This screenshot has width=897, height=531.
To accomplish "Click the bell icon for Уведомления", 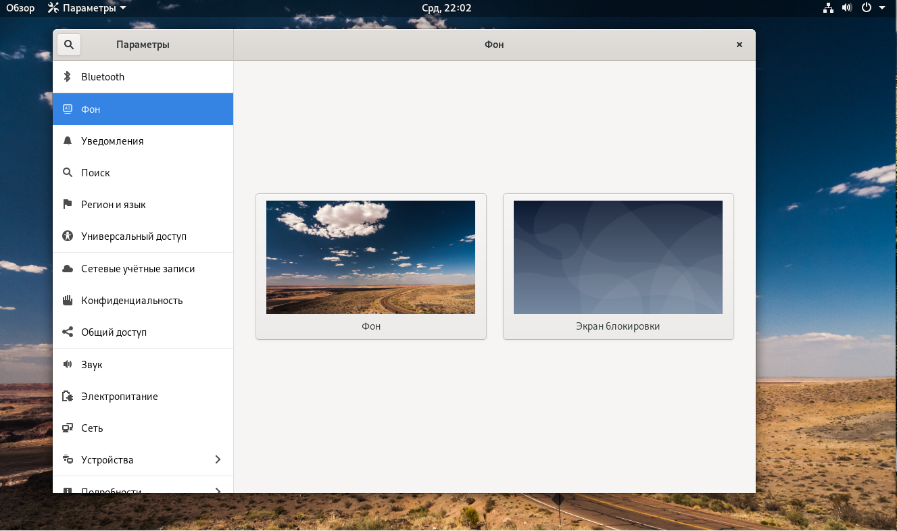I will pyautogui.click(x=67, y=141).
